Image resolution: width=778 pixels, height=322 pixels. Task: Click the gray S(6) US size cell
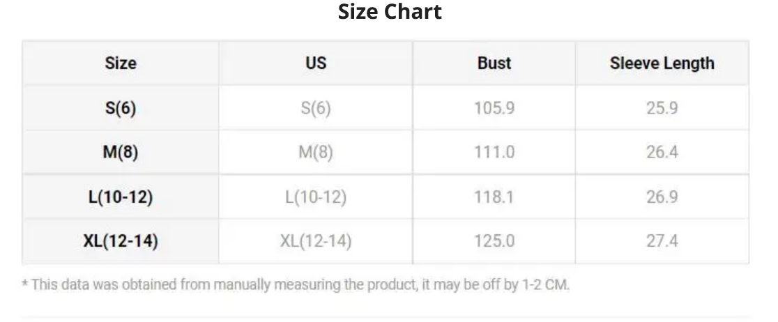[x=316, y=107]
